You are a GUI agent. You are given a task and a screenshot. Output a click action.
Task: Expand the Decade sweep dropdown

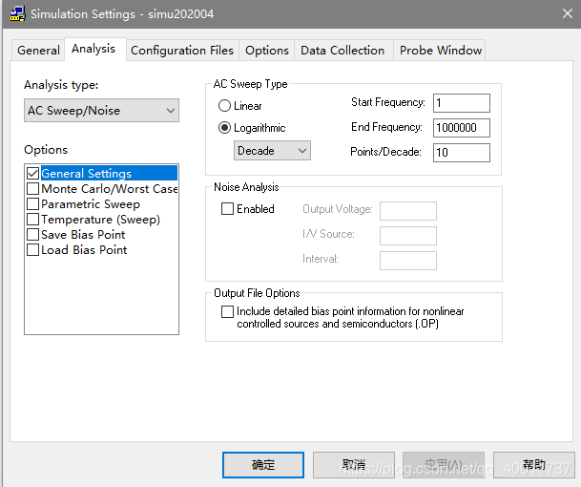click(x=272, y=151)
